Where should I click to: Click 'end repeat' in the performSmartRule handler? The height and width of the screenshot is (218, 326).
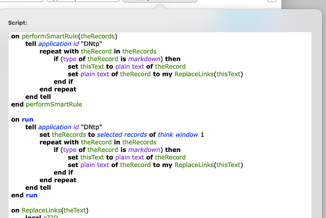pyautogui.click(x=58, y=89)
